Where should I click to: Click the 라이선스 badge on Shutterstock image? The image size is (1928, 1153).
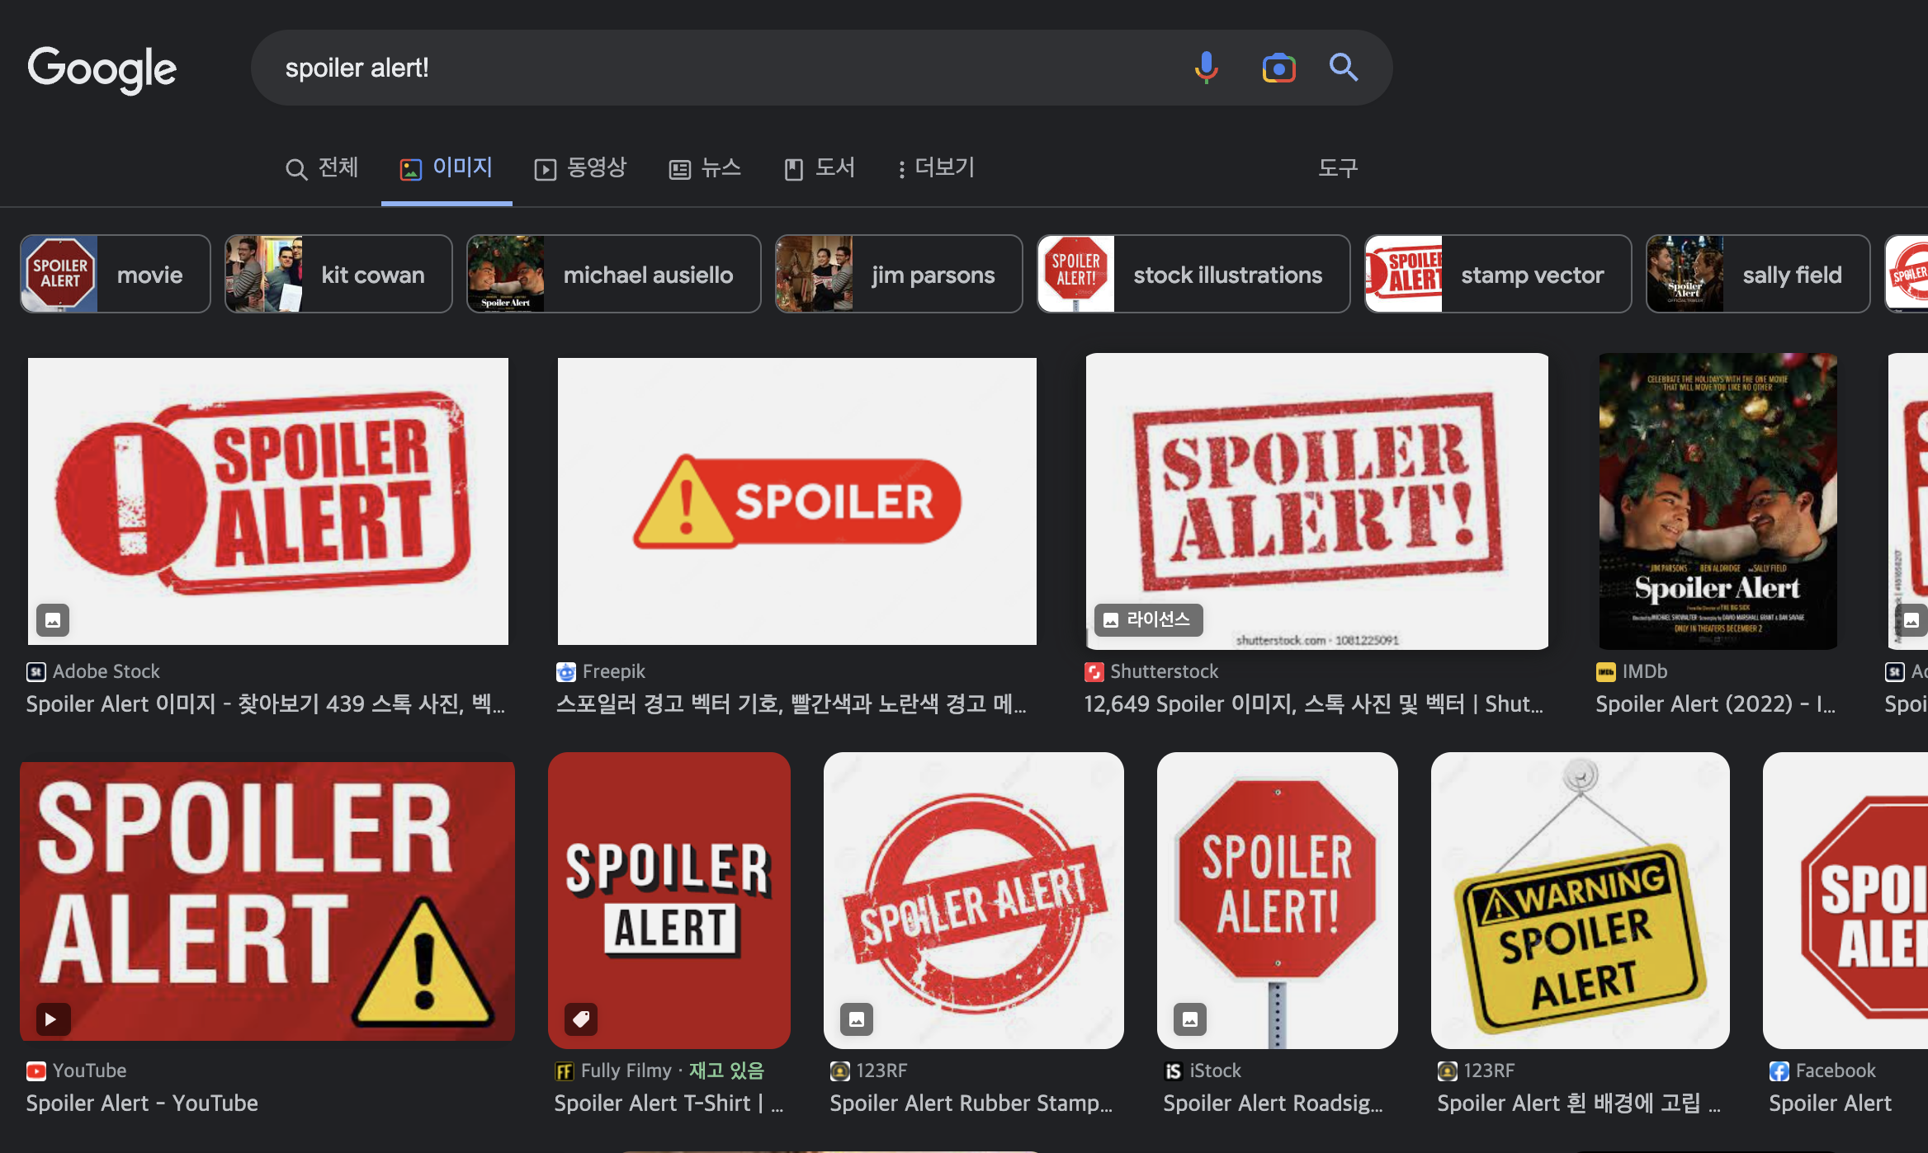click(x=1149, y=620)
